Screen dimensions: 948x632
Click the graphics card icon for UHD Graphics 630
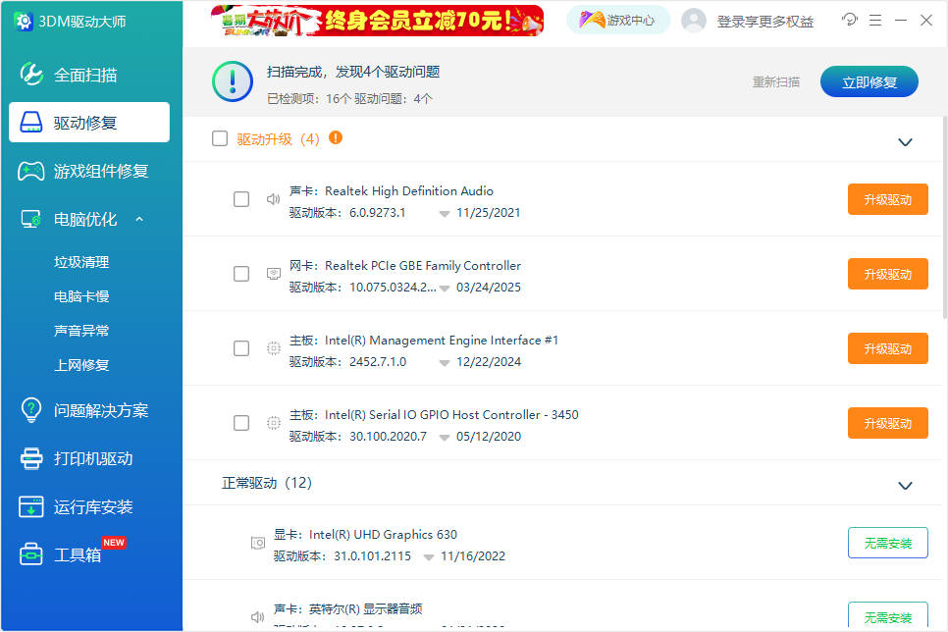(x=258, y=543)
